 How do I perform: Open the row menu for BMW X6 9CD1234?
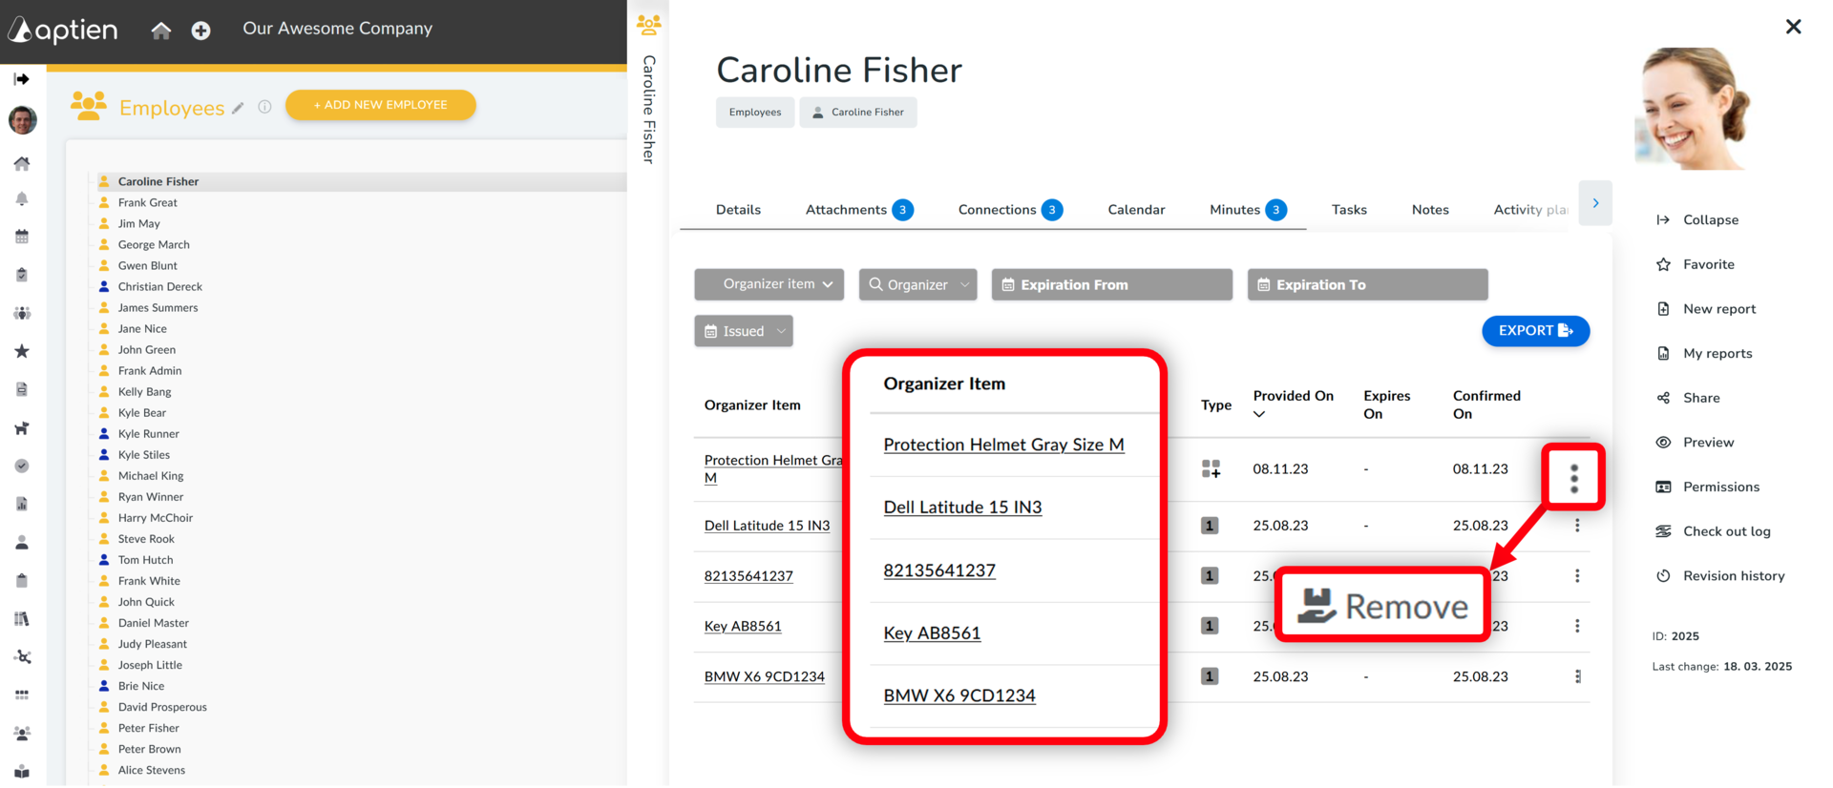pos(1577,676)
